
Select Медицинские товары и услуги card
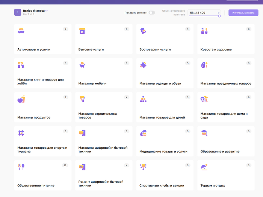coord(165,141)
